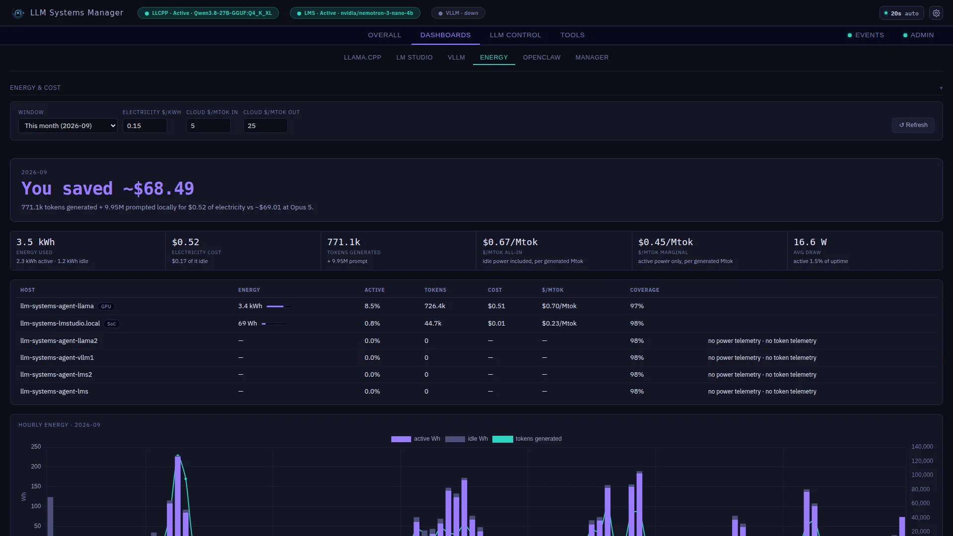Screen dimensions: 953x536
Task: Click the 97% coverage cell
Action: tap(637, 306)
